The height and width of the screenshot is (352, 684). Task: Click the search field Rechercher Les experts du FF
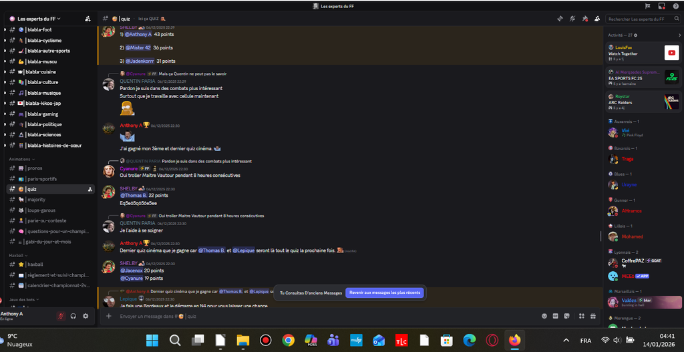pyautogui.click(x=642, y=19)
